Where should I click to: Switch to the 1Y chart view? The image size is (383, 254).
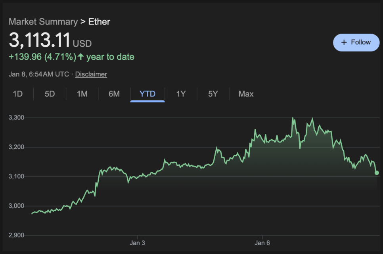181,94
